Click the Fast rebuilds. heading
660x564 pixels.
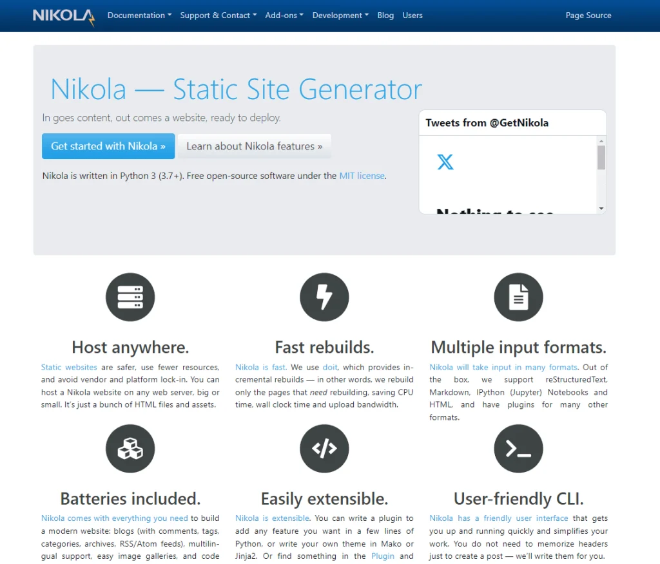pos(325,348)
